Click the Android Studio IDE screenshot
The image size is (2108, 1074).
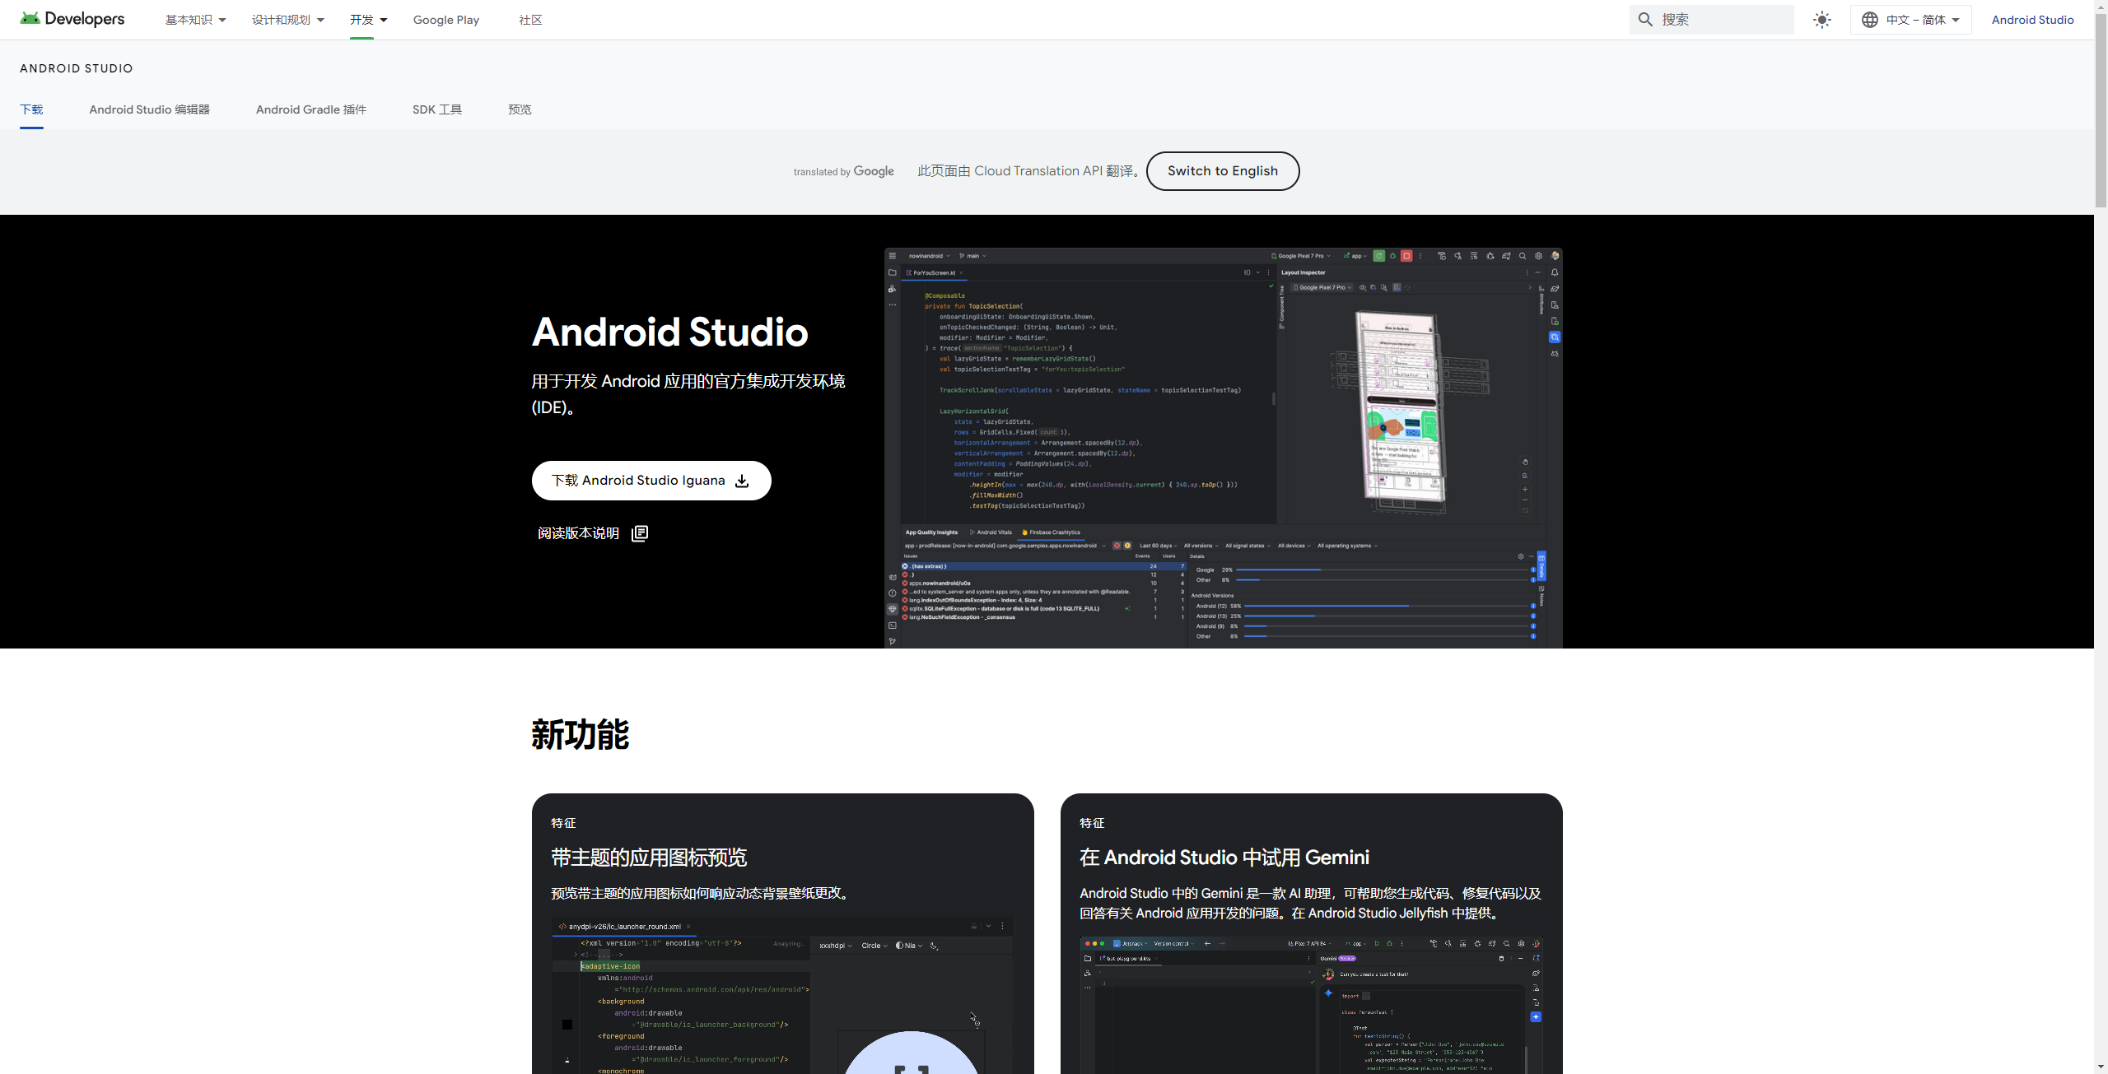[1223, 448]
